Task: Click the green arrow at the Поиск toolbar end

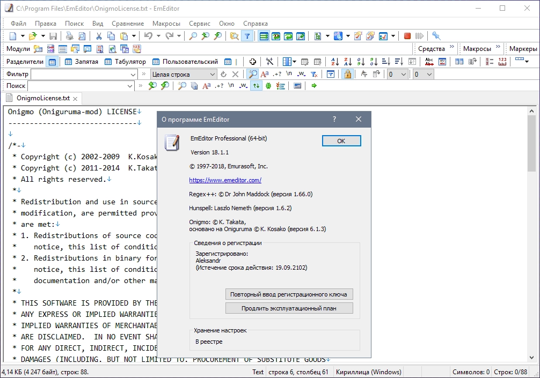Action: pos(313,86)
